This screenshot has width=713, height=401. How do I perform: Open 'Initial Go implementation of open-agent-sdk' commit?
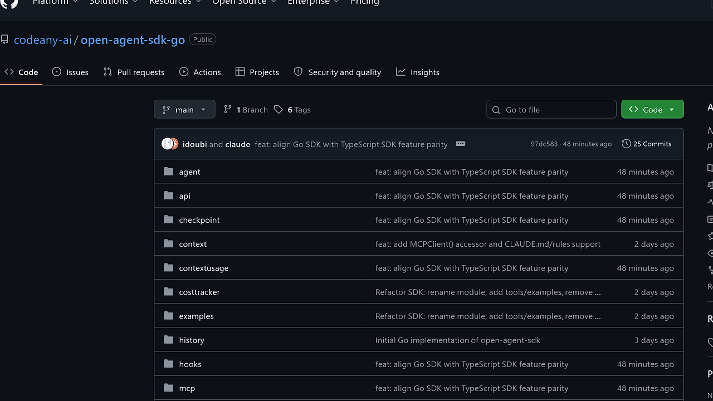pos(458,340)
